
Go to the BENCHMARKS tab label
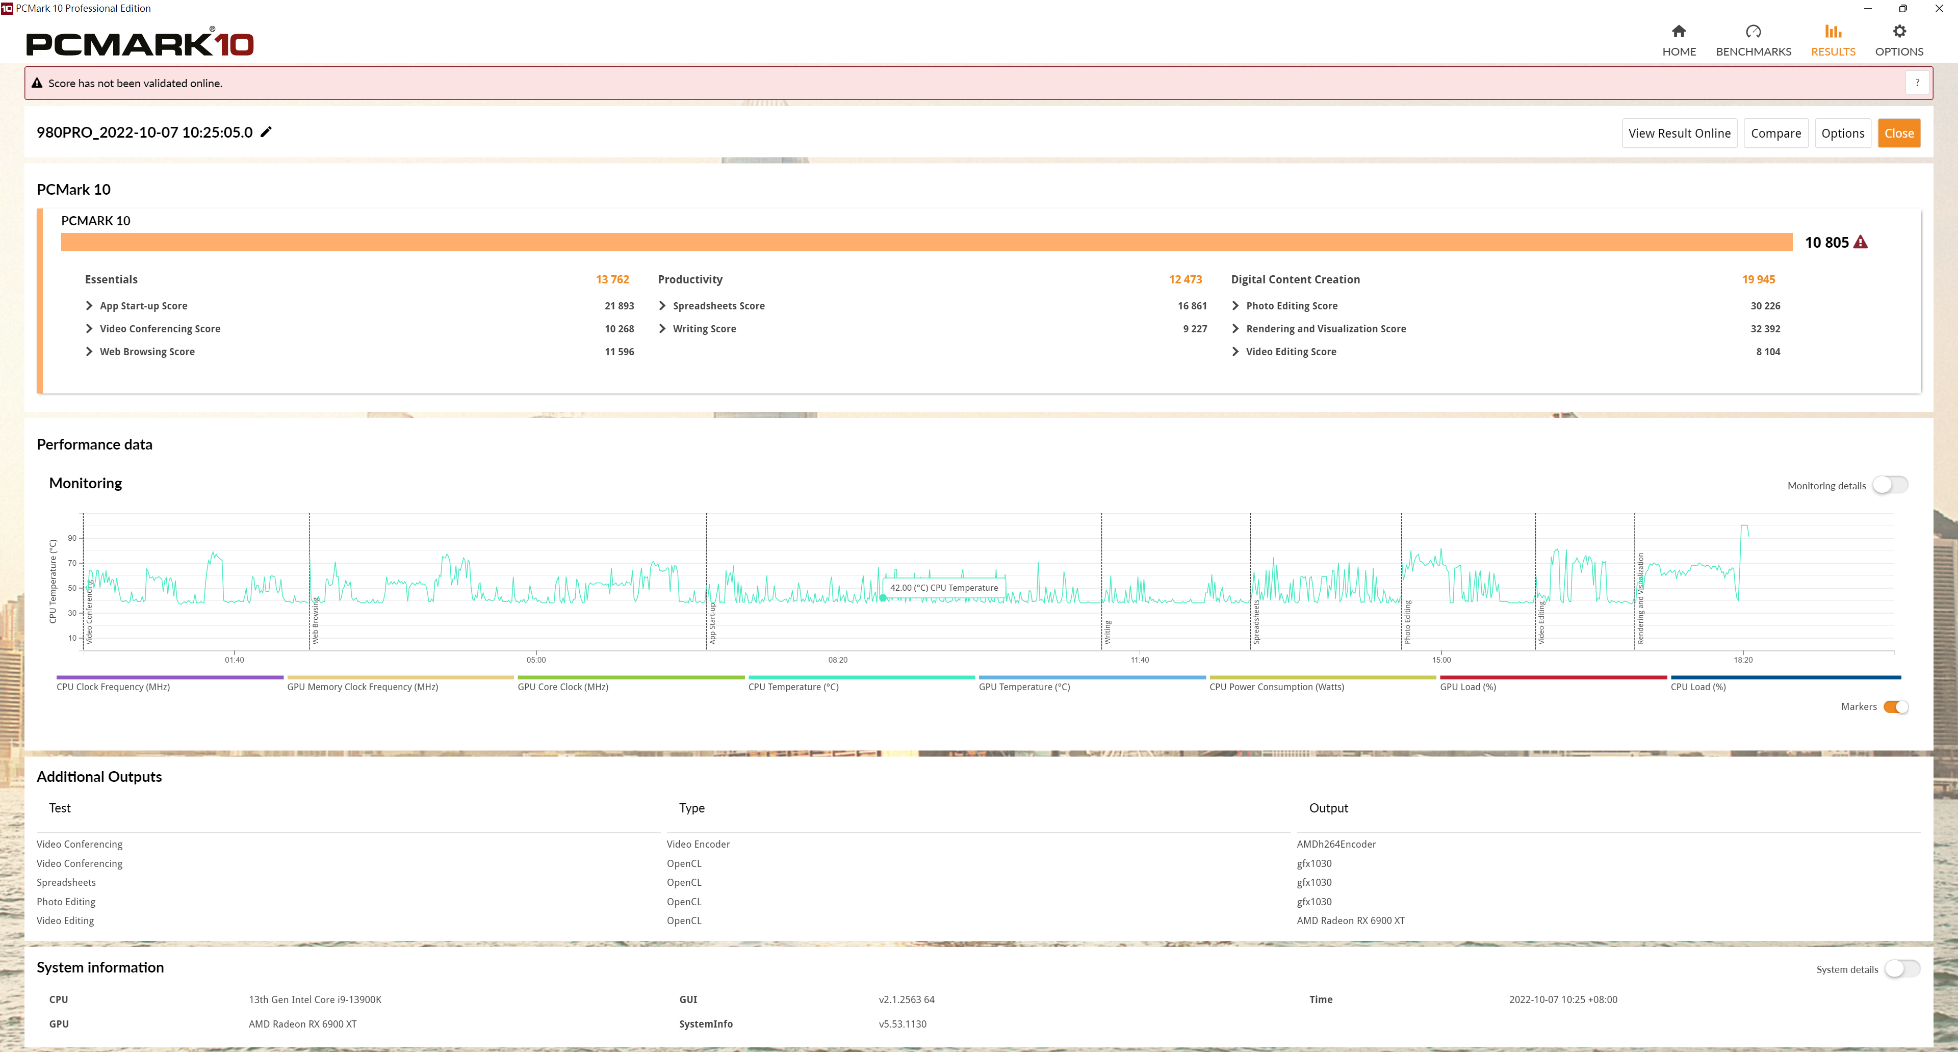(1753, 51)
